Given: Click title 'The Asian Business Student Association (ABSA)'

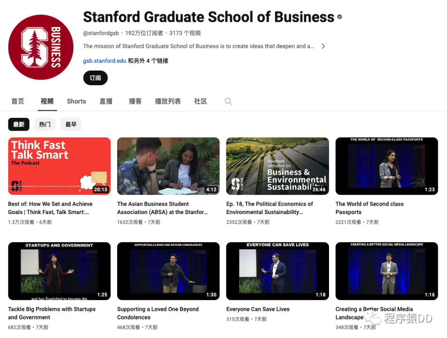Looking at the screenshot, I should click(163, 208).
